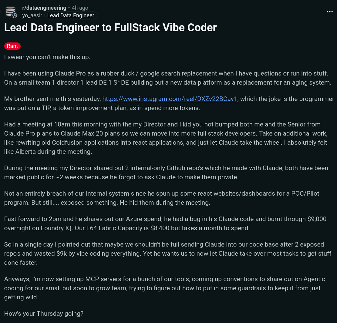Click the "How's your Thursday going?" line
The height and width of the screenshot is (323, 337).
(44, 314)
